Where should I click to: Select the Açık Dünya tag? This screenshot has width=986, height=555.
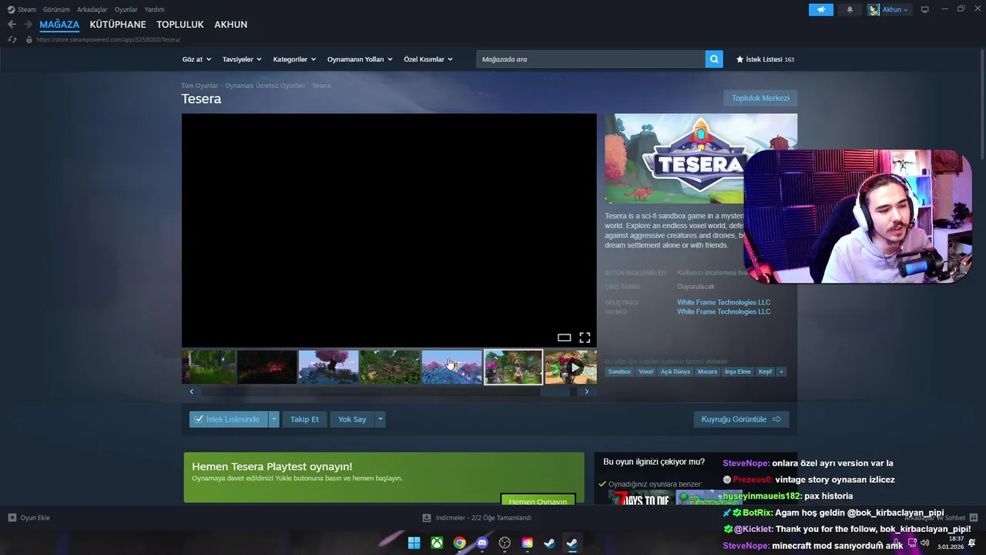676,372
